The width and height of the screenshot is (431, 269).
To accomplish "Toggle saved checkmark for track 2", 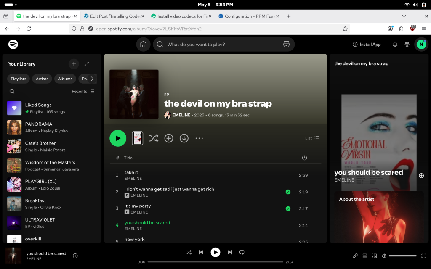I will [288, 192].
